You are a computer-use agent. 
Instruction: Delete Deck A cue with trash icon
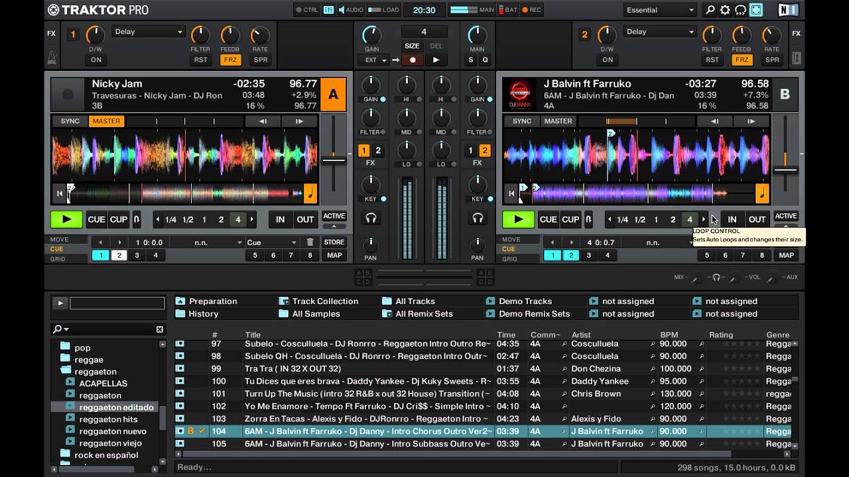pyautogui.click(x=310, y=242)
